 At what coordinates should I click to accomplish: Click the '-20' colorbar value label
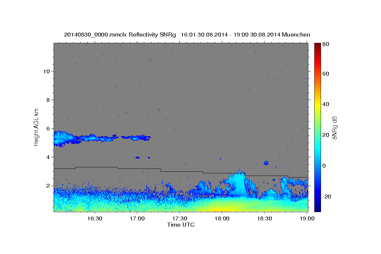[327, 197]
